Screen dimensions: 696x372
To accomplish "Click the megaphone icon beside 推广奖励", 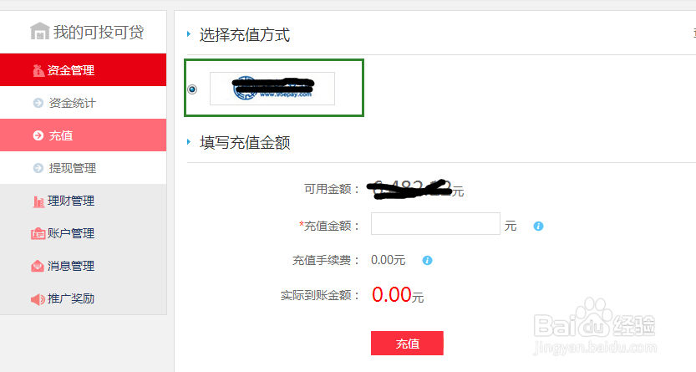I will tap(38, 299).
